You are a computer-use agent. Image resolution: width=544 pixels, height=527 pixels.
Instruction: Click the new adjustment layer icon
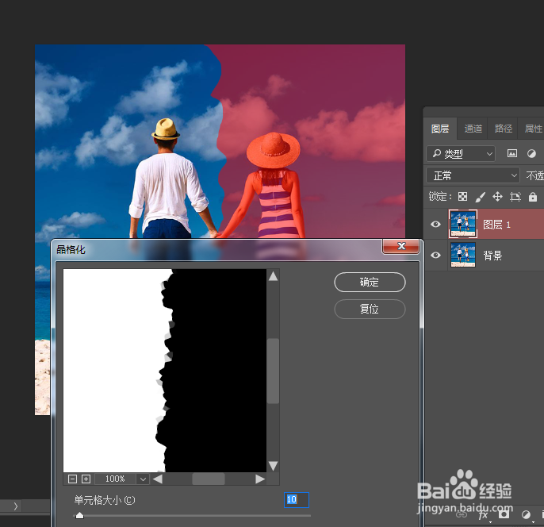pyautogui.click(x=526, y=514)
